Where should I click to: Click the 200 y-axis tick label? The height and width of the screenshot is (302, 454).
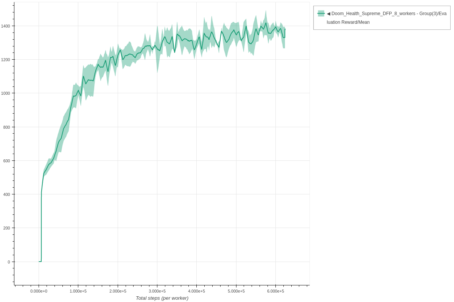tap(8, 228)
